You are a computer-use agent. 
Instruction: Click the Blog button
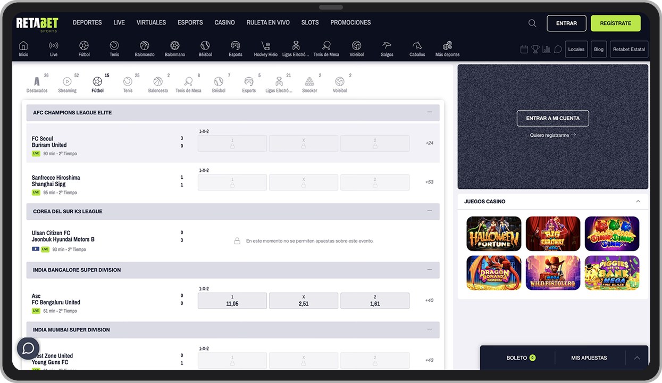(x=599, y=49)
